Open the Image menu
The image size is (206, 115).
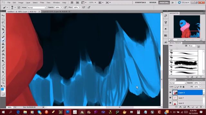click(21, 3)
